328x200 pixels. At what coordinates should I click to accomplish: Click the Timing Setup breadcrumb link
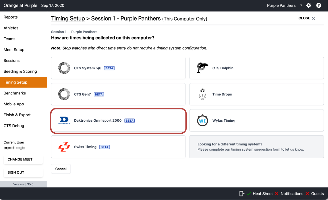tap(68, 19)
